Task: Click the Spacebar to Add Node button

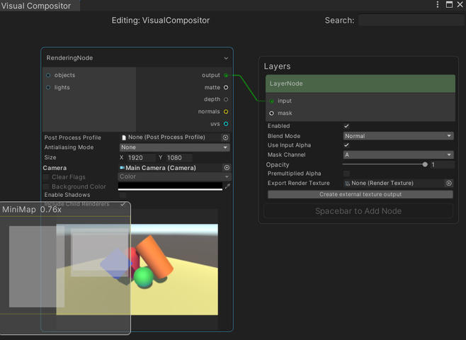Action: [358, 211]
